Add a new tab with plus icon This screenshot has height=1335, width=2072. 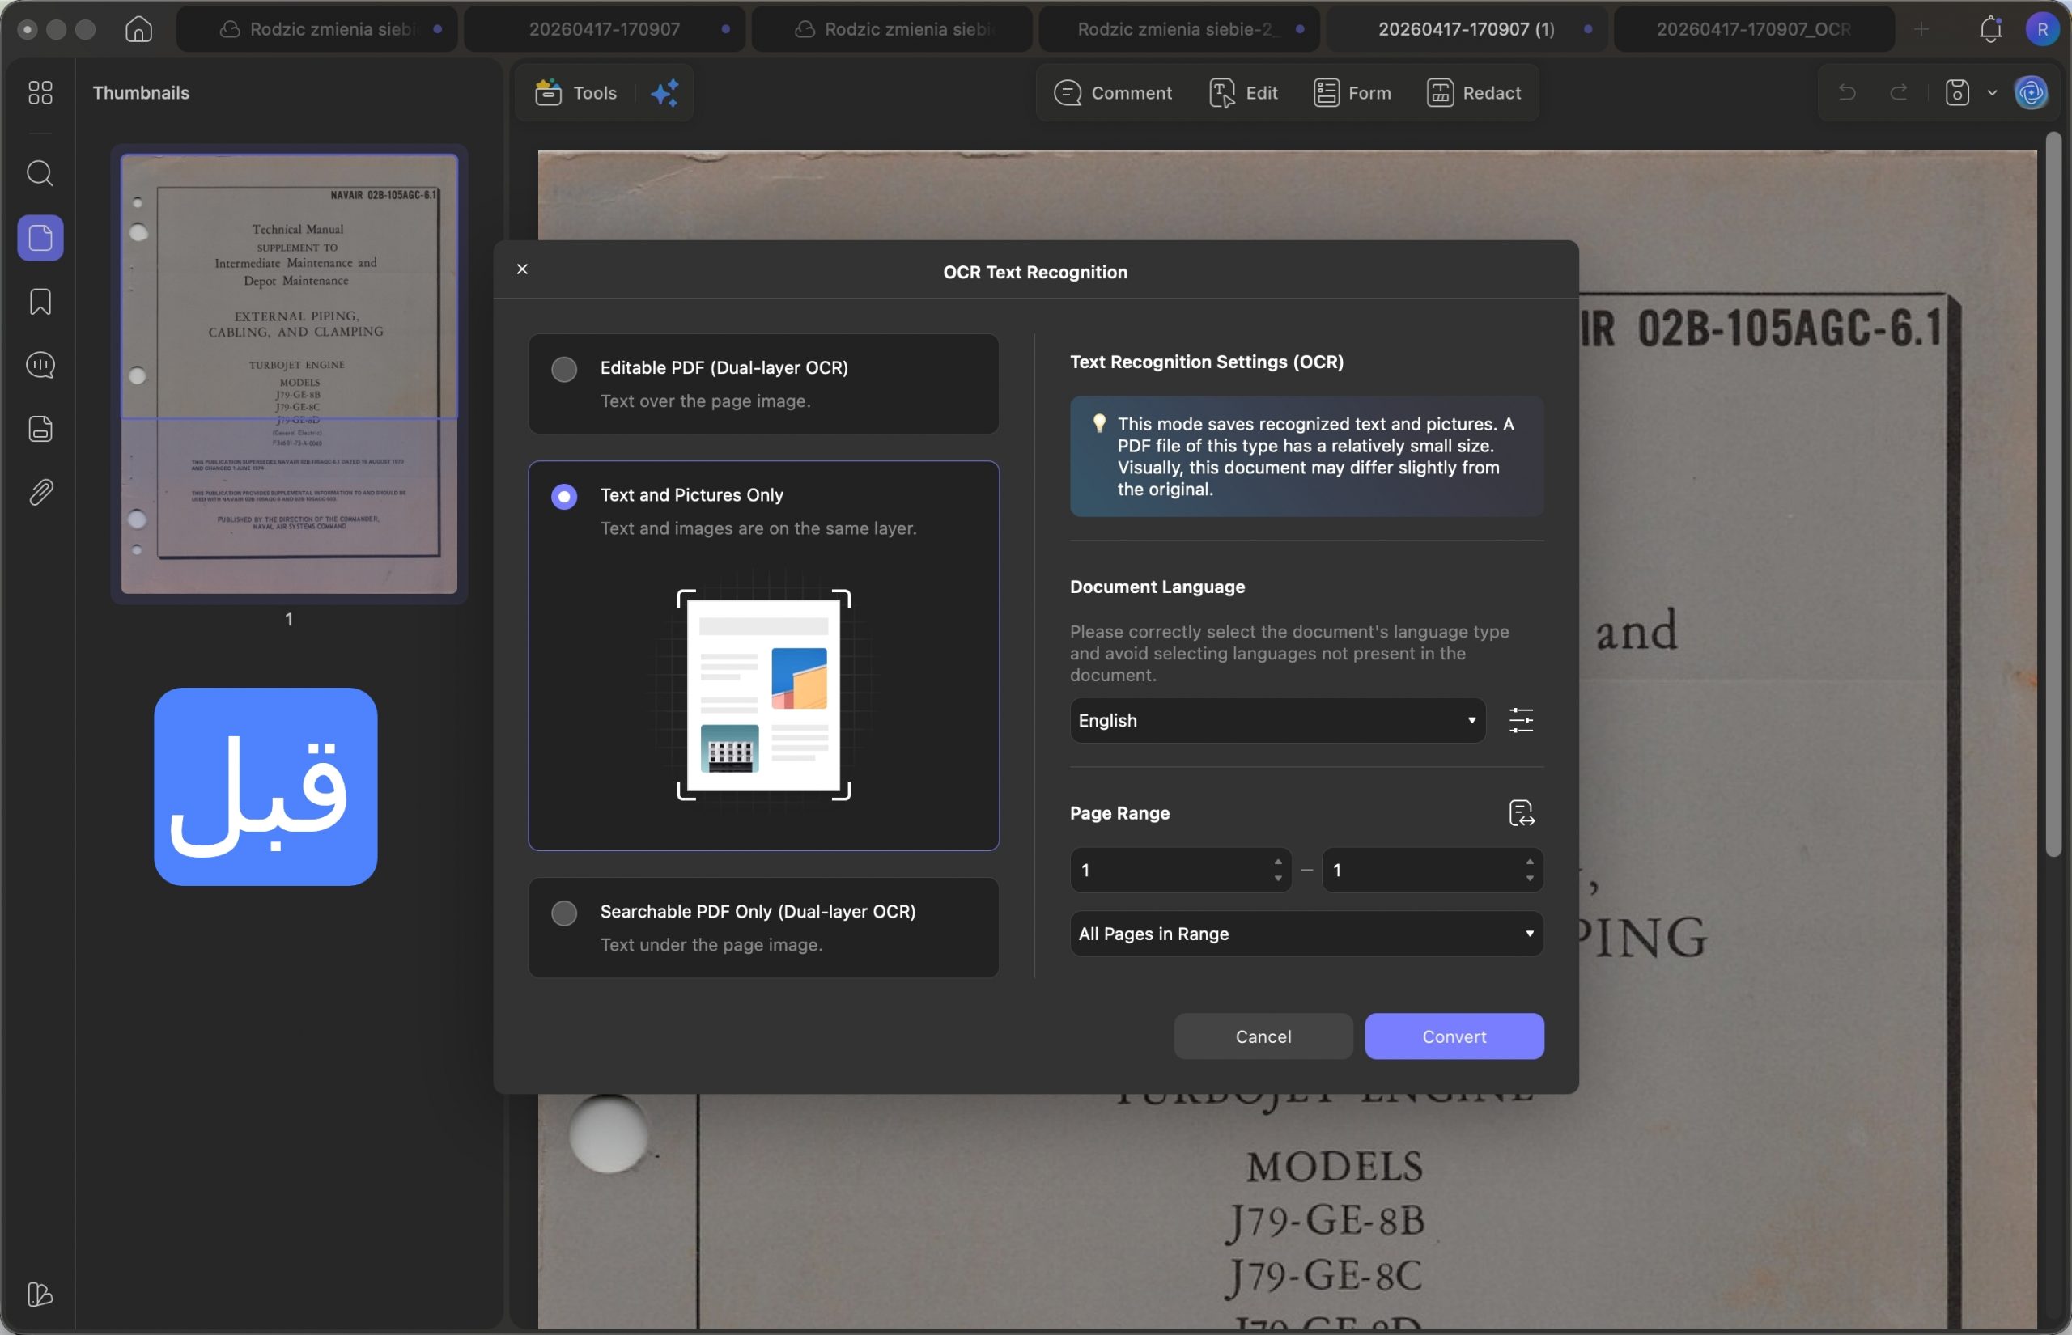pyautogui.click(x=1921, y=29)
